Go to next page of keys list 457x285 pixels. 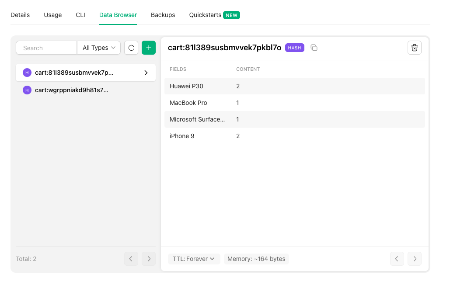tap(149, 259)
